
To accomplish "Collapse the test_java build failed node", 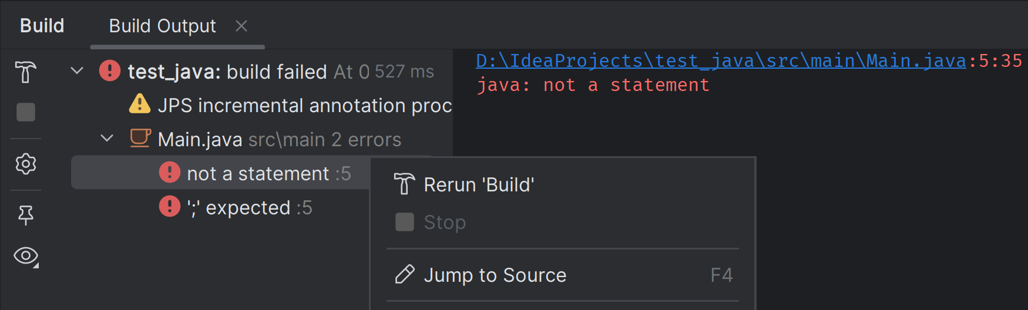I will click(x=77, y=71).
